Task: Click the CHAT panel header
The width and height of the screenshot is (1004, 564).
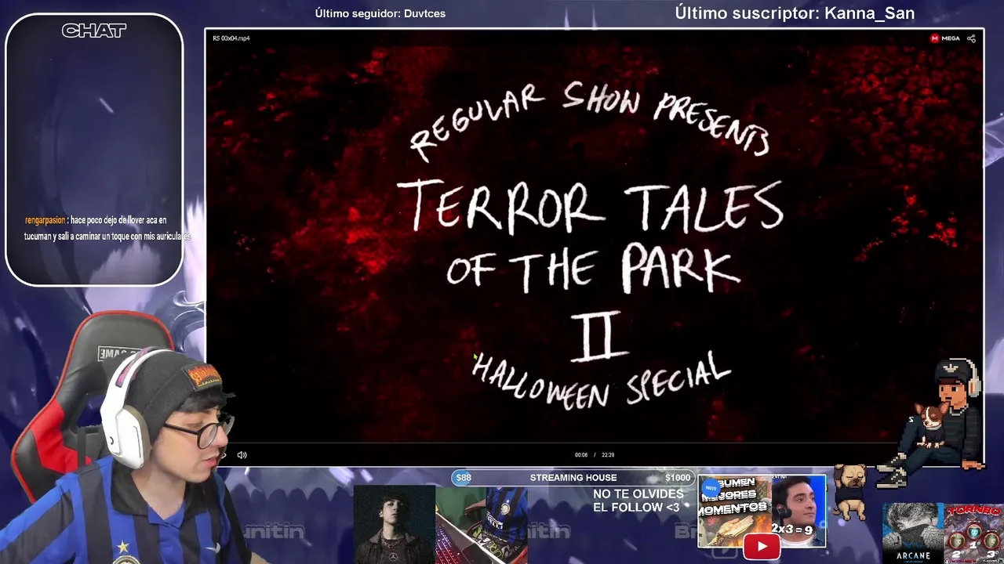Action: click(94, 31)
